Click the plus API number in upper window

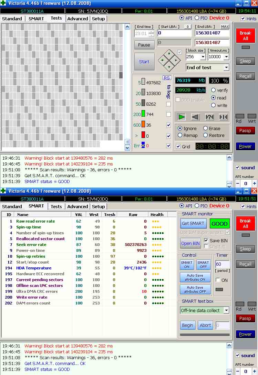(255, 183)
